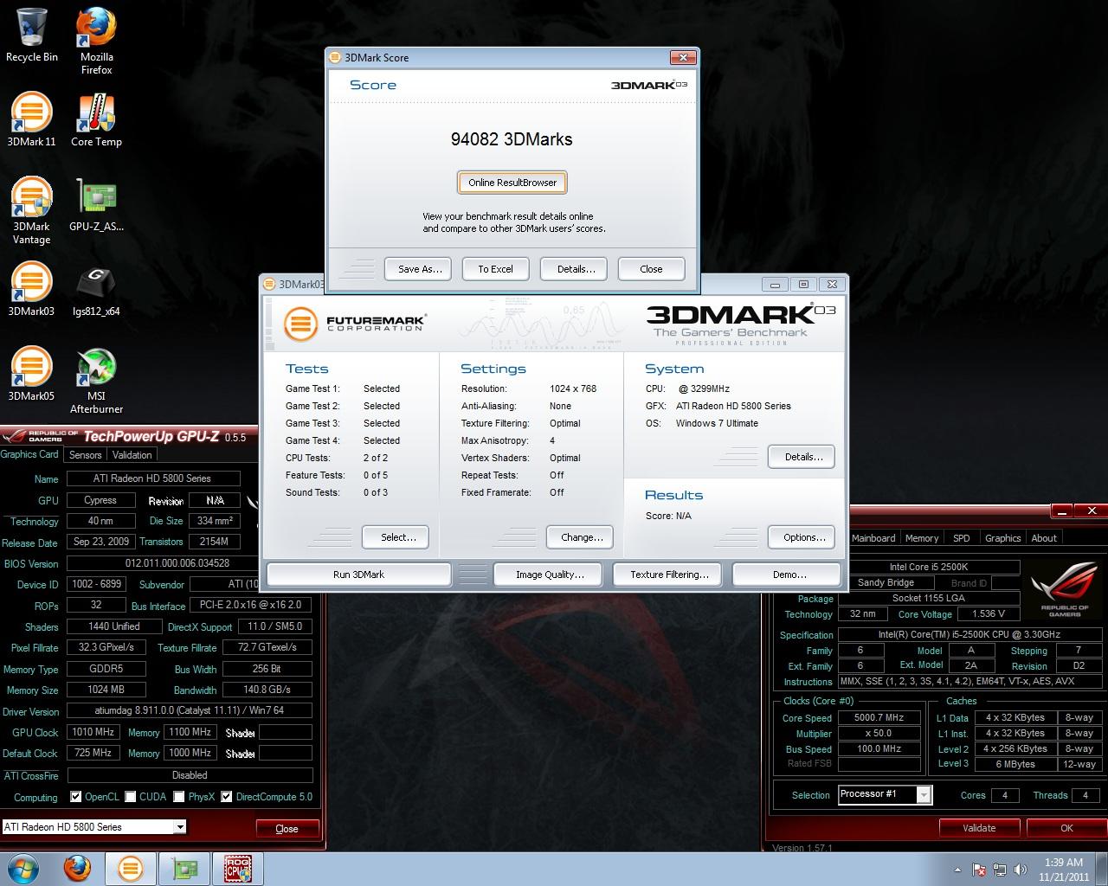
Task: Click the Save As... button
Action: click(420, 269)
